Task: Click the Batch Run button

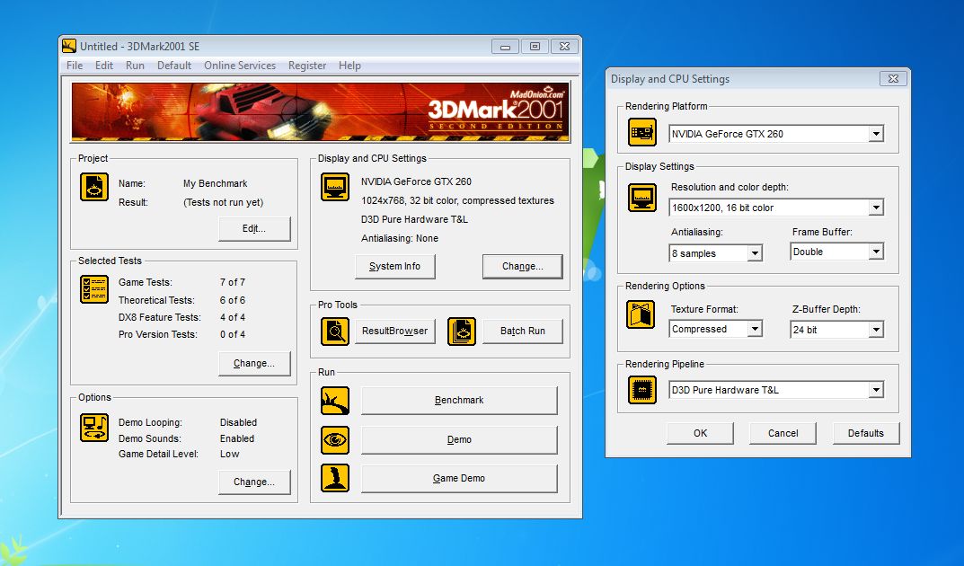Action: pos(523,331)
